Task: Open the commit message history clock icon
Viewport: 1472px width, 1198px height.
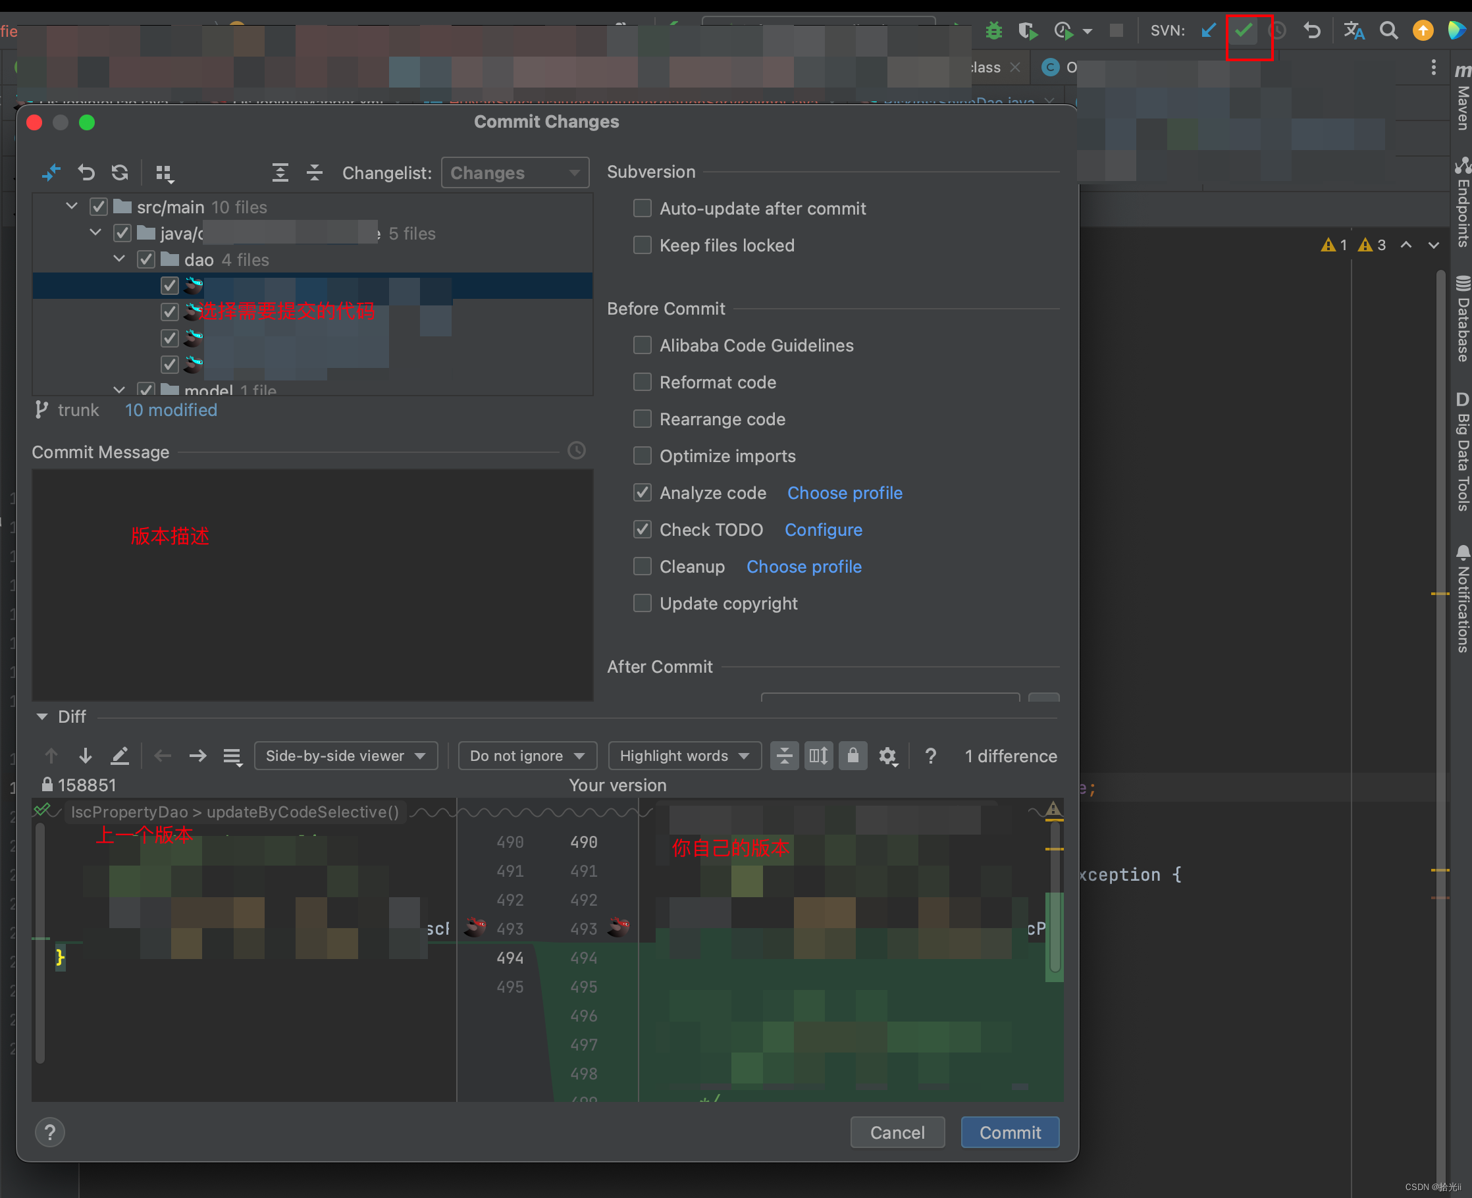Action: pos(576,451)
